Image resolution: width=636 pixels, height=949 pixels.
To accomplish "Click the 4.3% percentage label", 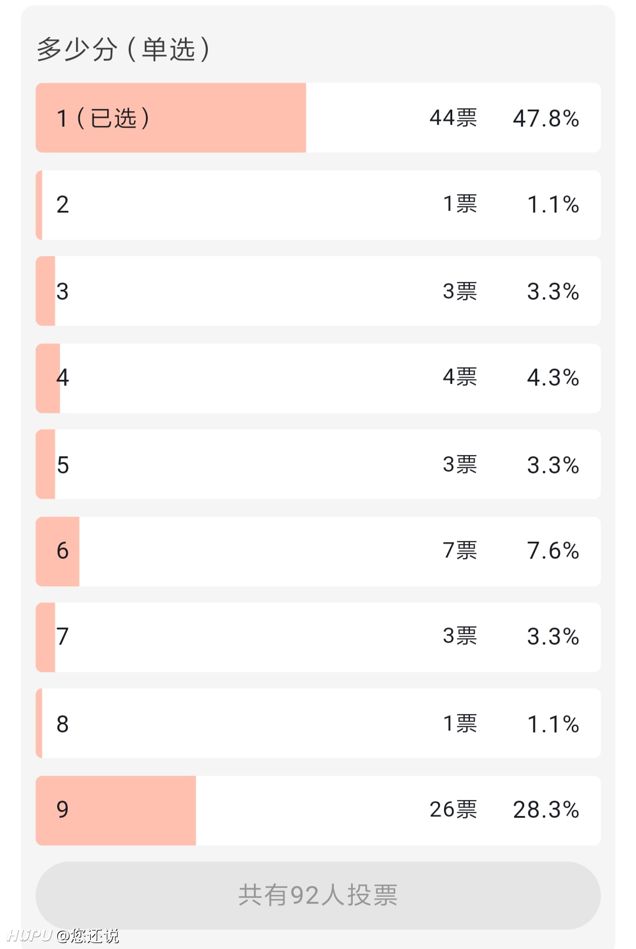I will tap(553, 377).
